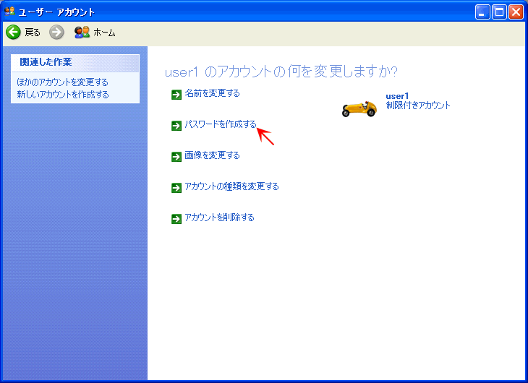
Task: Click the yellow race car account picture
Action: (359, 108)
